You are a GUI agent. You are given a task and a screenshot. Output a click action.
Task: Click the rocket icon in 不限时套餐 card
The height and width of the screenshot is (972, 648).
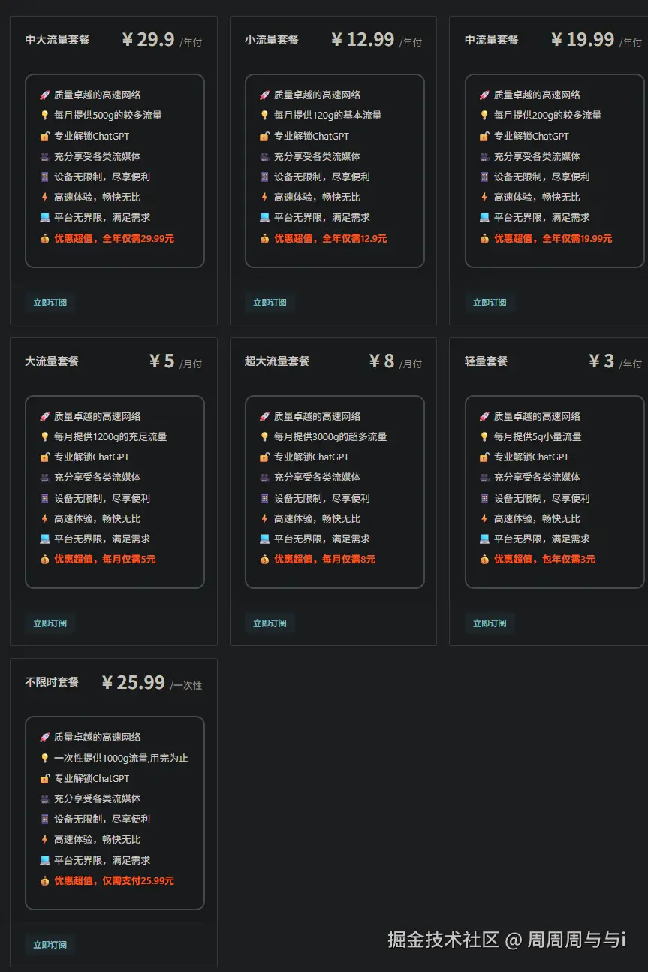tap(46, 737)
